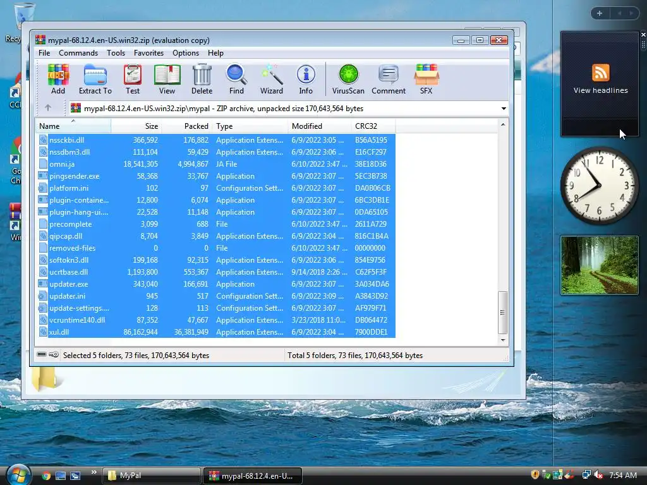Click the key icon in status bar
647x485 pixels.
54,355
